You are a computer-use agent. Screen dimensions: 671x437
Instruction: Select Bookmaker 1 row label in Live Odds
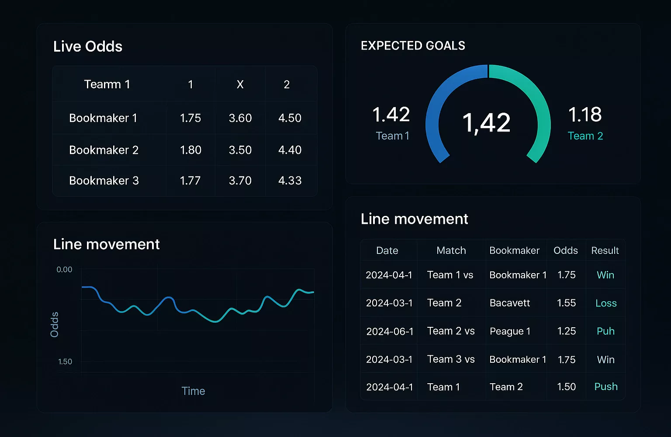tap(103, 118)
